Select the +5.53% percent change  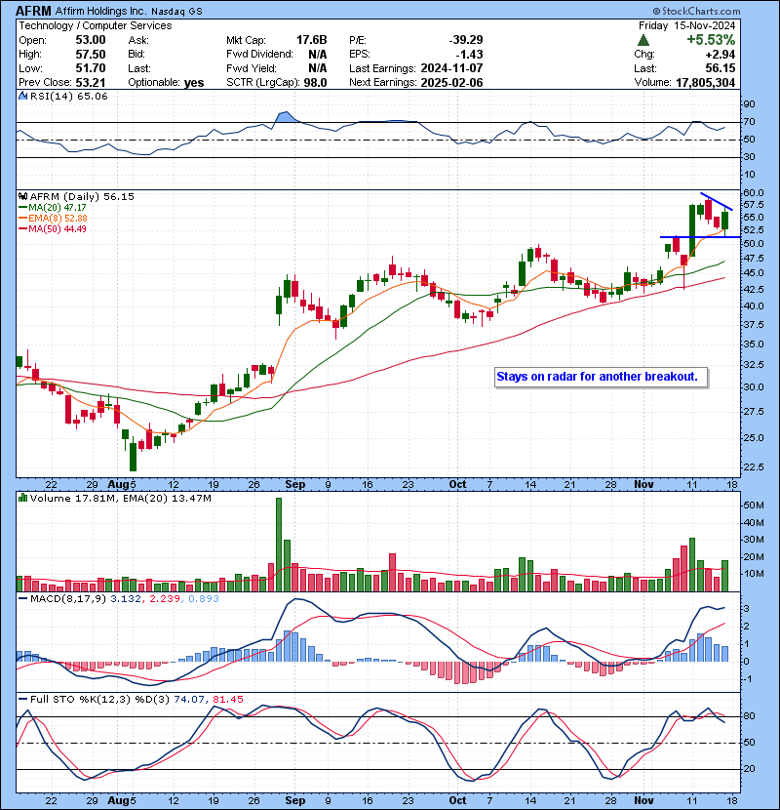711,40
